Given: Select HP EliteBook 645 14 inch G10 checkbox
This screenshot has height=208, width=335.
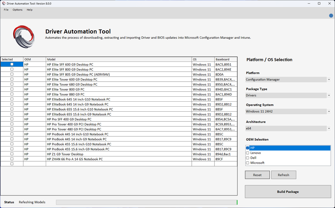Looking at the screenshot, I should (12, 99).
